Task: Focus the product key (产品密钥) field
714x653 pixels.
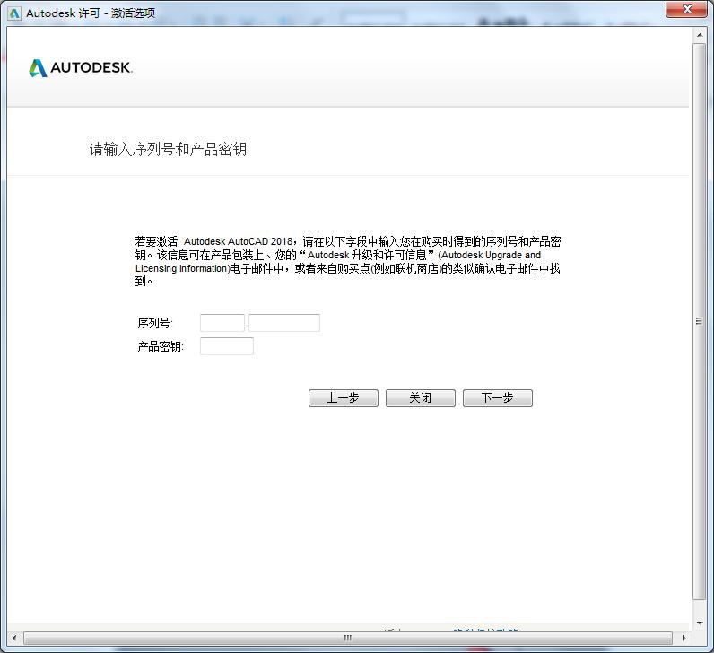Action: [227, 346]
